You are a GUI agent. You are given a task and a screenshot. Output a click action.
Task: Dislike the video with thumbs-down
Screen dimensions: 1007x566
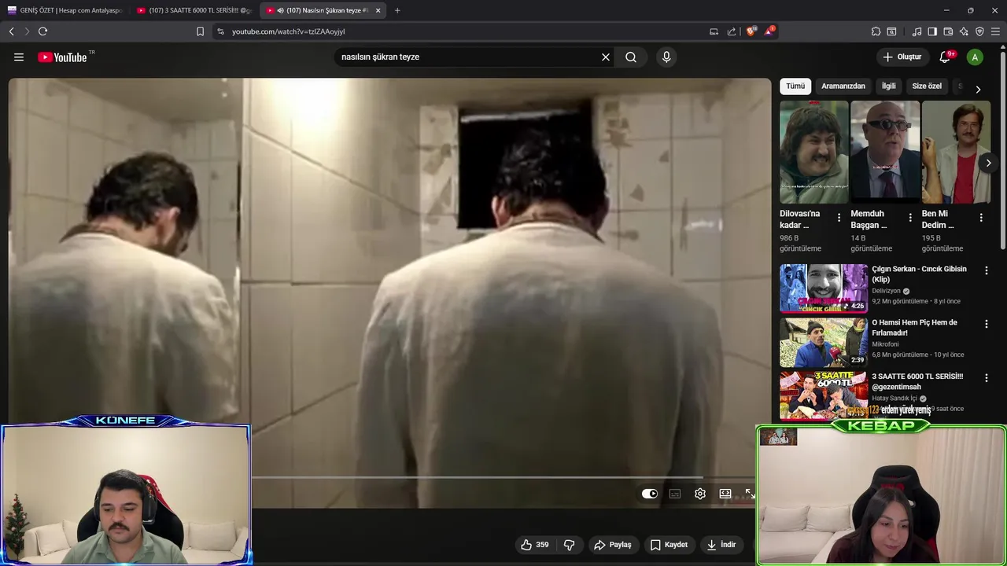click(570, 545)
